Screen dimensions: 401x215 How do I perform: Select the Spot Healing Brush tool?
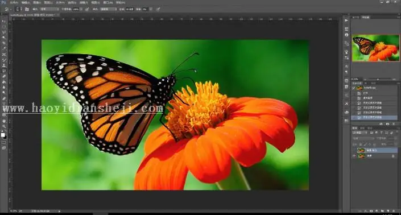tap(4, 55)
